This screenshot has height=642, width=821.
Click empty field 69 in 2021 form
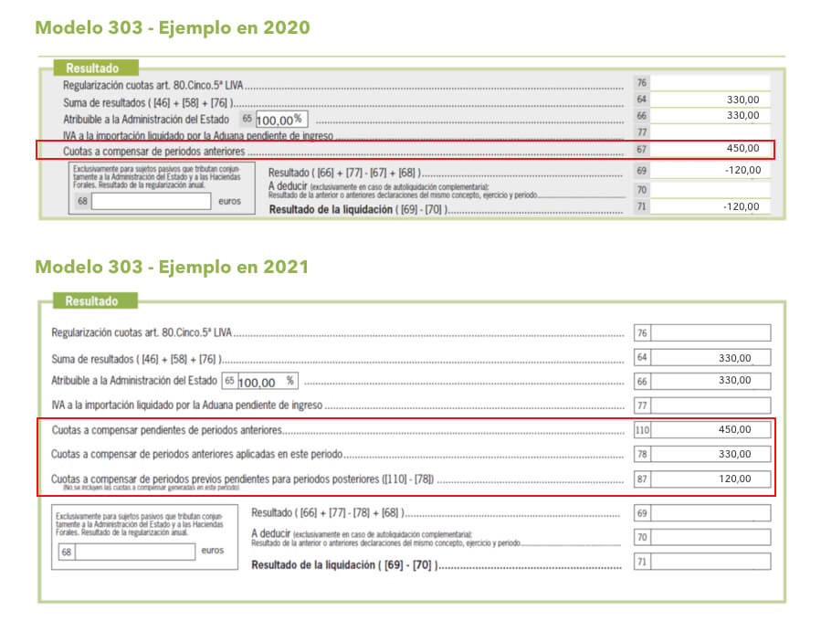coord(710,513)
